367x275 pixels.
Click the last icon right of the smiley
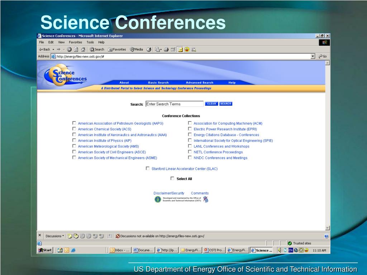point(194,49)
